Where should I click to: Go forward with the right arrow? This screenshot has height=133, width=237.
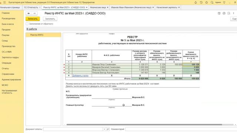(x=34, y=13)
